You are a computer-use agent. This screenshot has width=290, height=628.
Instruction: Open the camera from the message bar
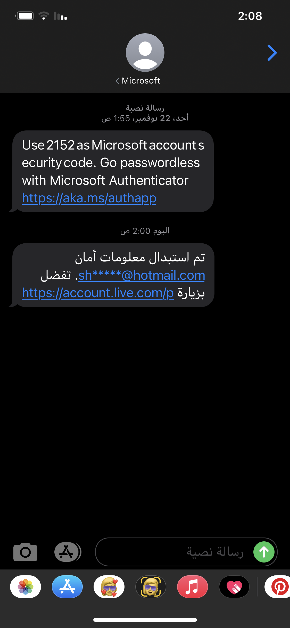pyautogui.click(x=25, y=552)
